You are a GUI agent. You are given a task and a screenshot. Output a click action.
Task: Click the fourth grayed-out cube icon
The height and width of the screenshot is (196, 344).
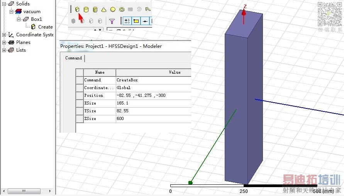coord(100,21)
